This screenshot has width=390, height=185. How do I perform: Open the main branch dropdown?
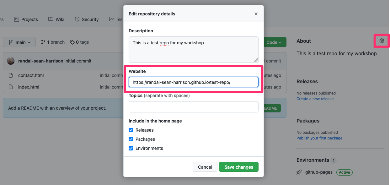19,42
